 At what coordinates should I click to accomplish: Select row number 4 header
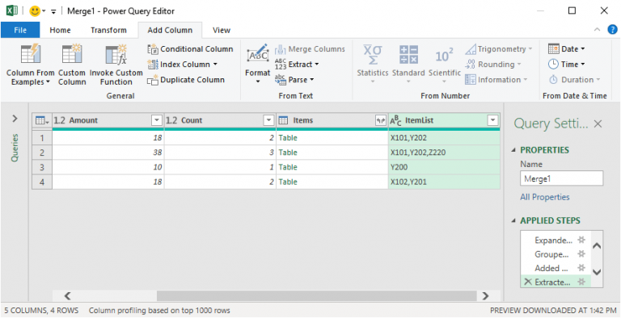tap(42, 182)
